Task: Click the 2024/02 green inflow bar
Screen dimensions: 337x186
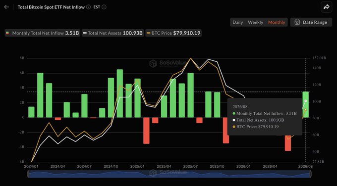Action: pyautogui.click(x=40, y=95)
